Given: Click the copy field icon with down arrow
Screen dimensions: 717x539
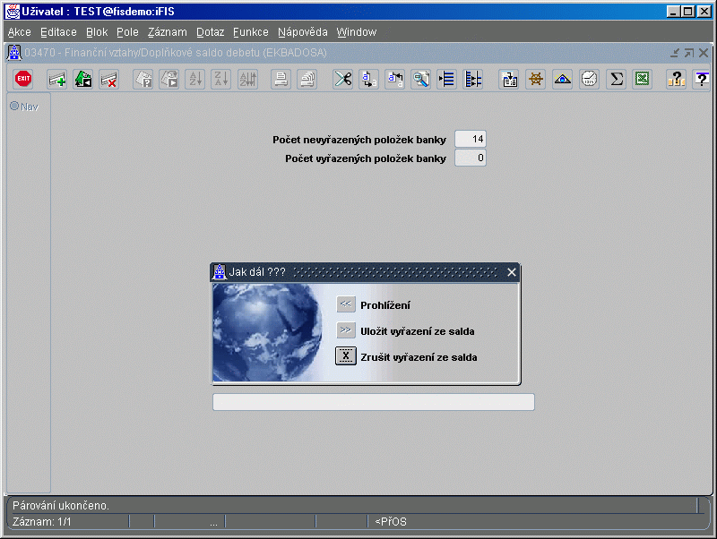Looking at the screenshot, I should tap(369, 79).
